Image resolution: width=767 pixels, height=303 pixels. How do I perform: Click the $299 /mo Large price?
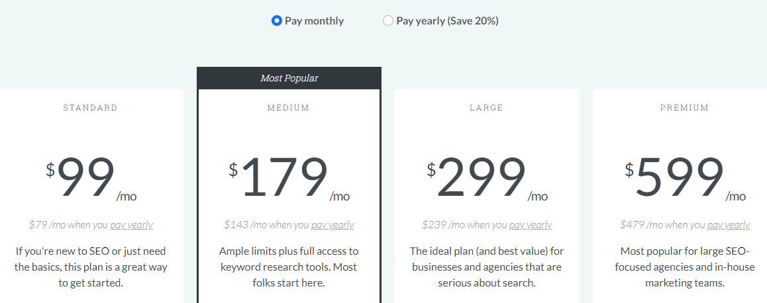pyautogui.click(x=487, y=179)
